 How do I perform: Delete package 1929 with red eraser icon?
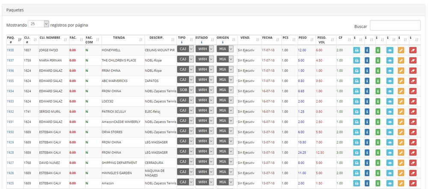tap(413, 142)
